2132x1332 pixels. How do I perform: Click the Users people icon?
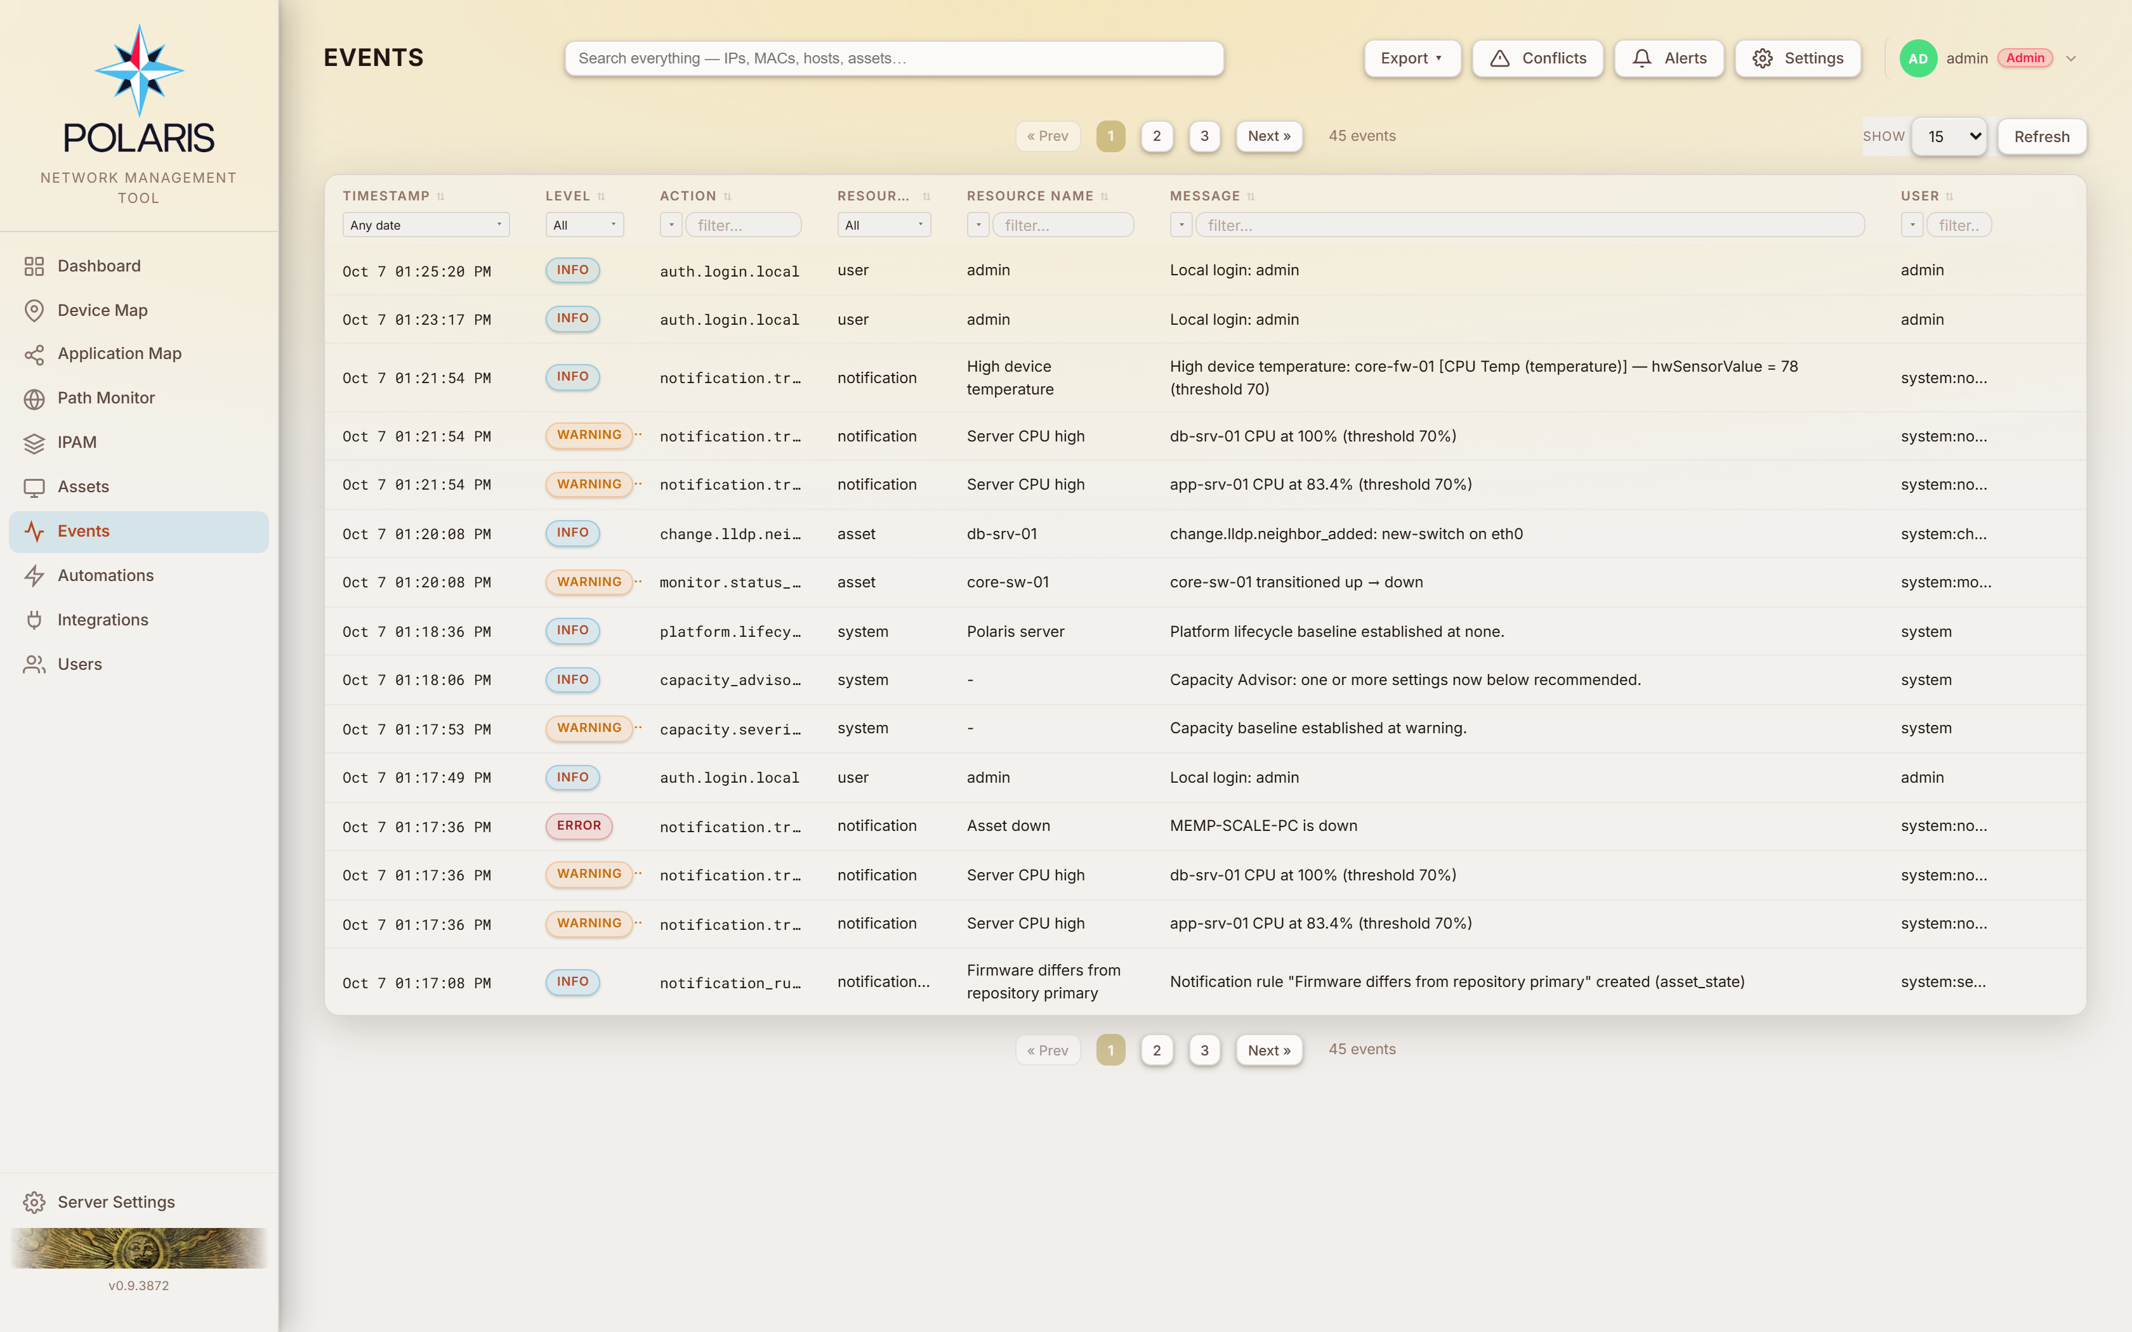pos(34,664)
